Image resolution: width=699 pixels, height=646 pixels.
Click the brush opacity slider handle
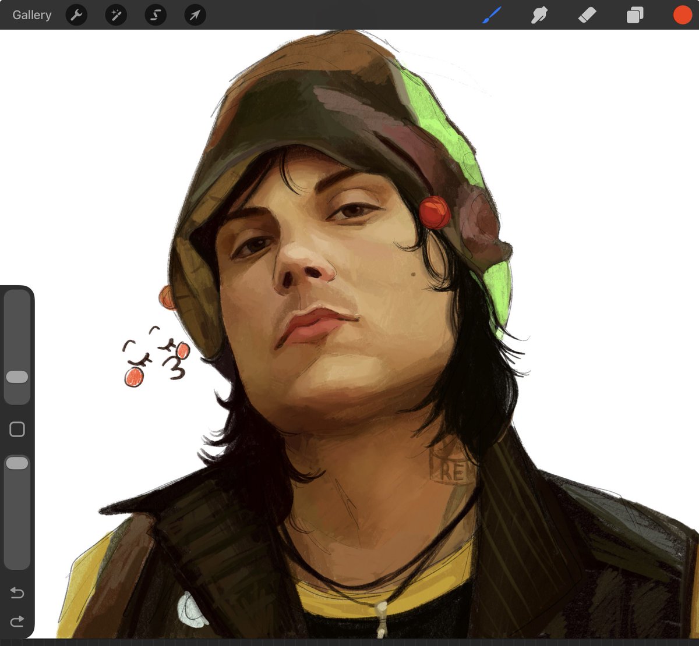tap(17, 463)
